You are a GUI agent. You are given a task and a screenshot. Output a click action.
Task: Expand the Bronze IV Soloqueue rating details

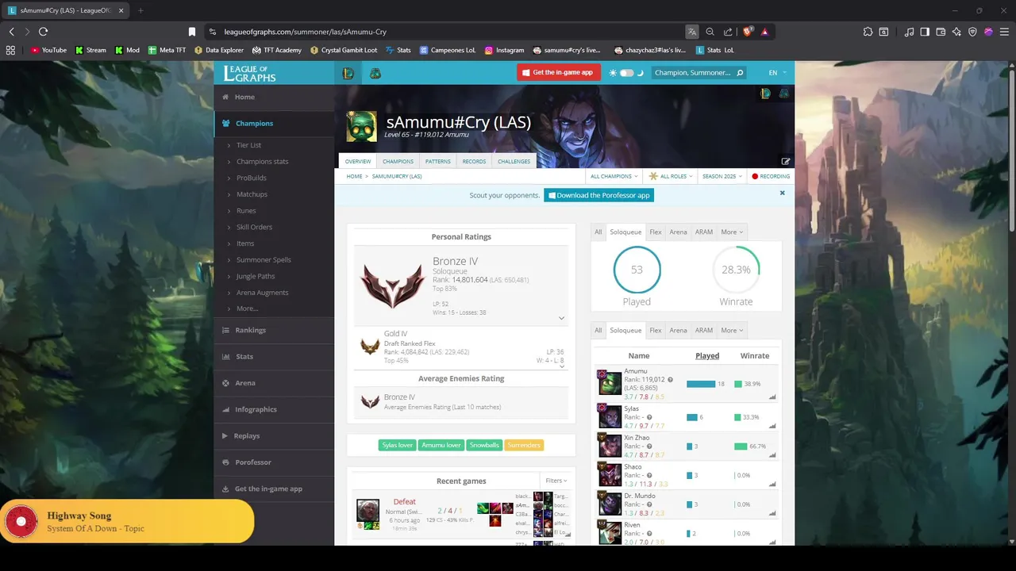[x=561, y=318]
